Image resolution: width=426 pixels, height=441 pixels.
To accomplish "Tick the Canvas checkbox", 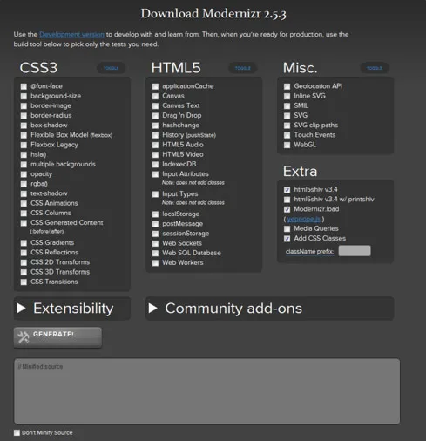I will point(155,96).
